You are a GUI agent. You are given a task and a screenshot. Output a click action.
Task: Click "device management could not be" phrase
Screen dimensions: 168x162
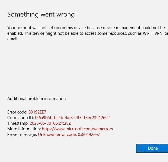tap(134, 28)
